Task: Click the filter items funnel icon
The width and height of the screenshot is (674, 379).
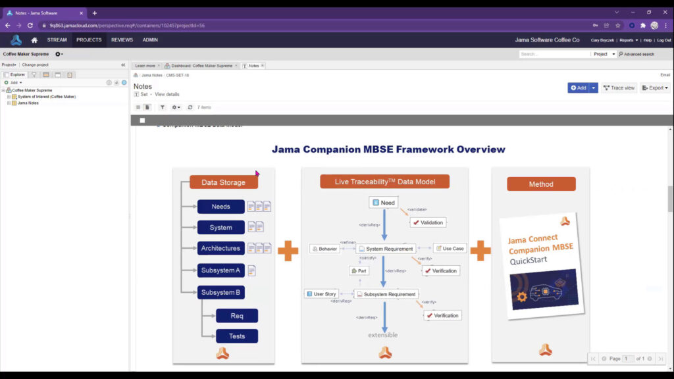Action: (x=163, y=107)
